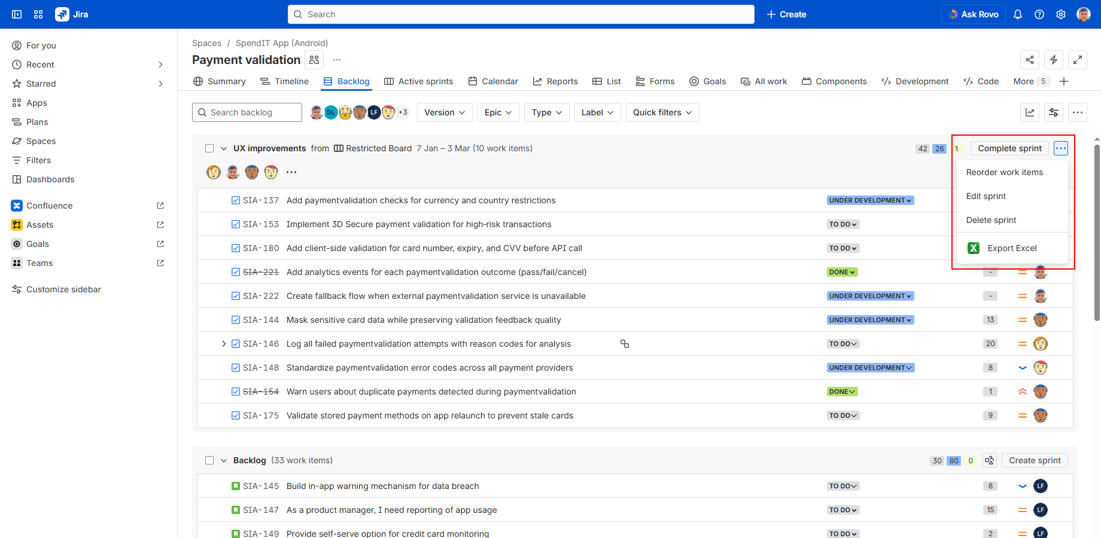
Task: Open notifications bell icon
Action: coord(1018,14)
